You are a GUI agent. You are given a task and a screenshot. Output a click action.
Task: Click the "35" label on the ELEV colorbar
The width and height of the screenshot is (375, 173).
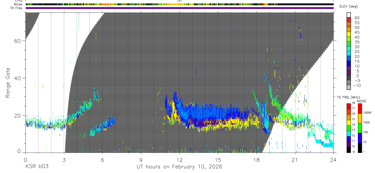click(x=357, y=42)
